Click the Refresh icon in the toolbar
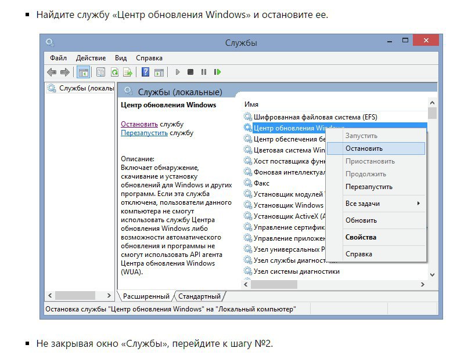The width and height of the screenshot is (457, 359). [114, 72]
